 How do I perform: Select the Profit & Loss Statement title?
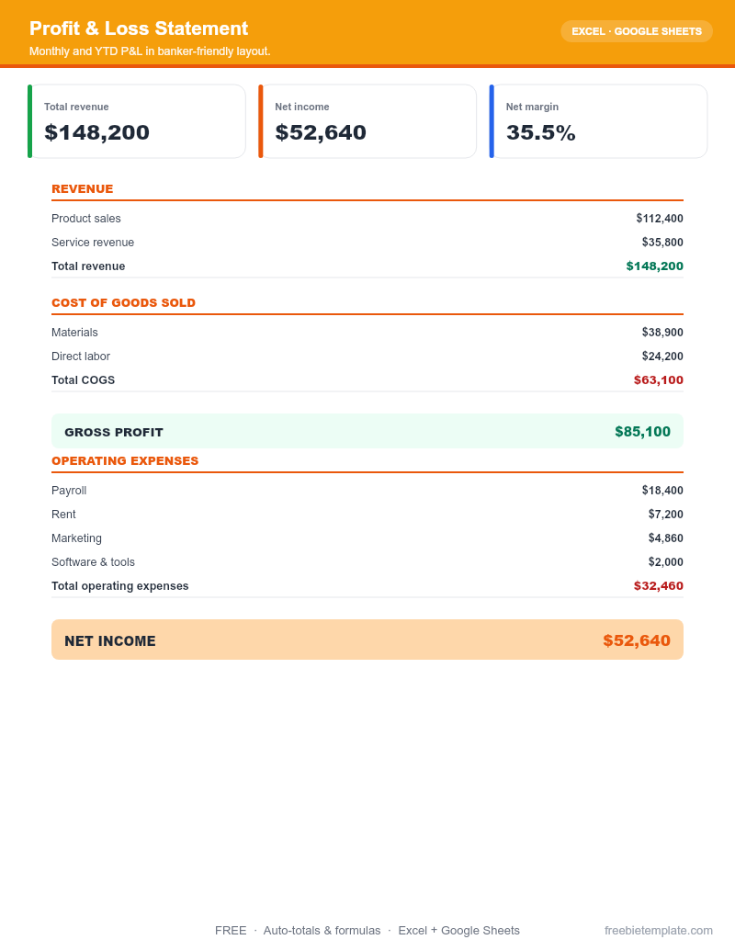coord(139,28)
